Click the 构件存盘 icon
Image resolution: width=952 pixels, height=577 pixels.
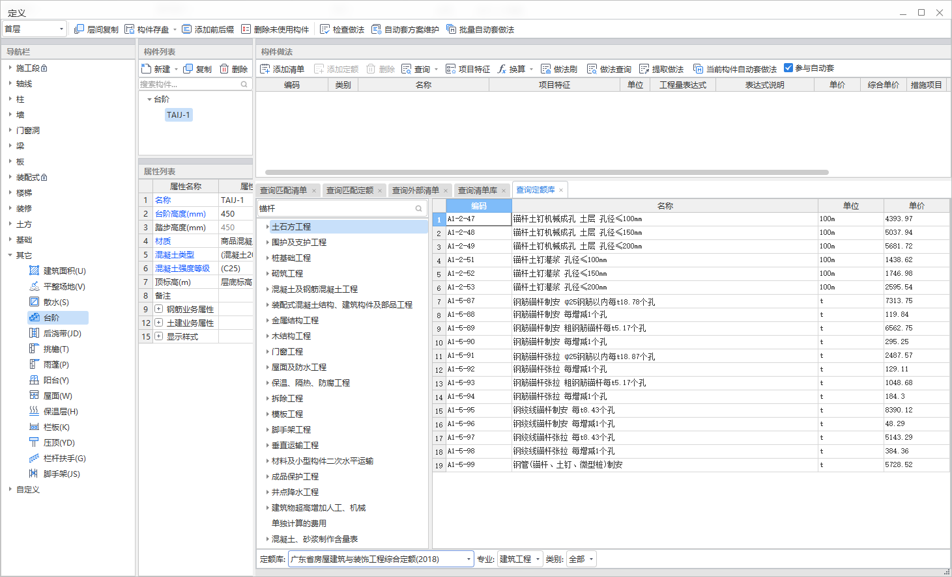click(130, 29)
